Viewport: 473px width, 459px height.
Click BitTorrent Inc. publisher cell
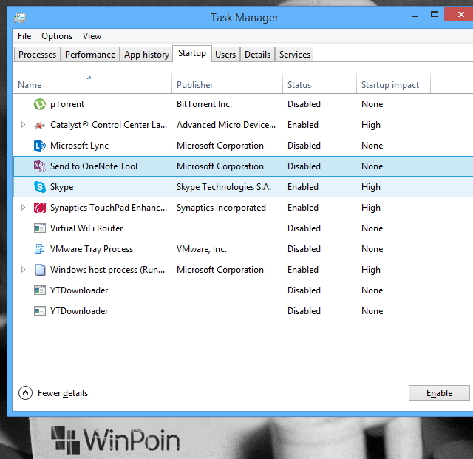pyautogui.click(x=205, y=104)
